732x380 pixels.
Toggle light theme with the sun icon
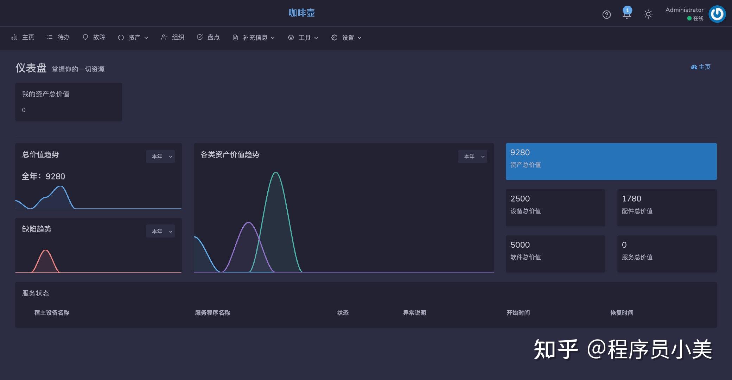648,14
